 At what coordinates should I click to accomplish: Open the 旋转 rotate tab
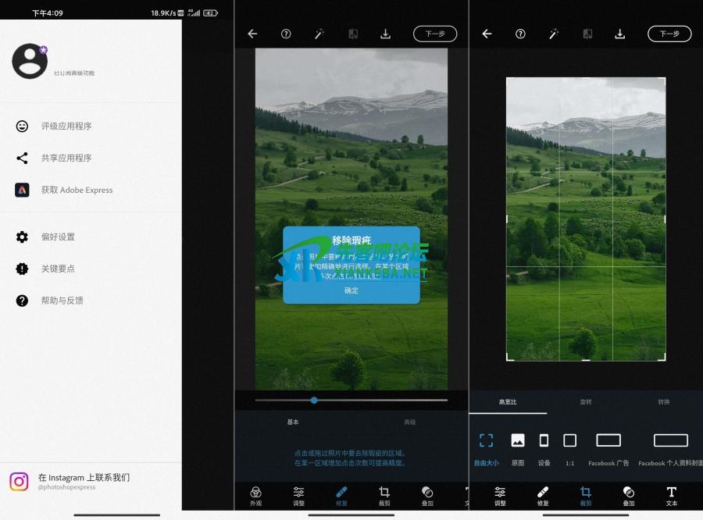tap(586, 402)
